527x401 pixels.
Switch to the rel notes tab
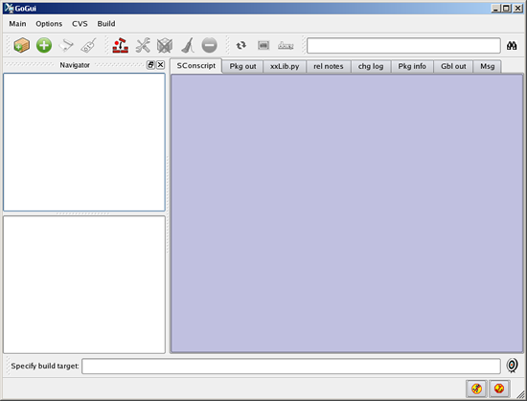(329, 66)
